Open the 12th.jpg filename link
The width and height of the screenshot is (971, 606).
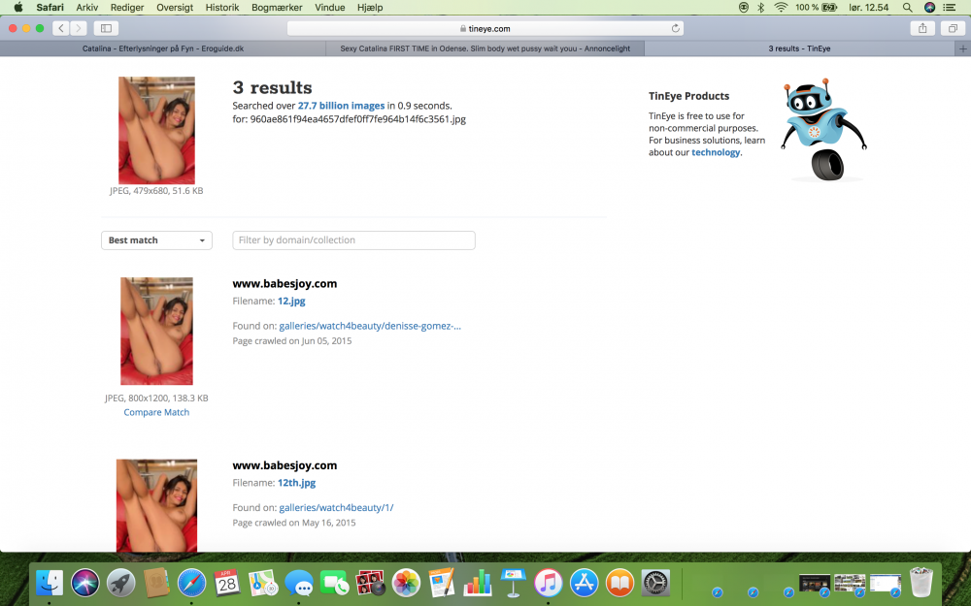click(296, 483)
